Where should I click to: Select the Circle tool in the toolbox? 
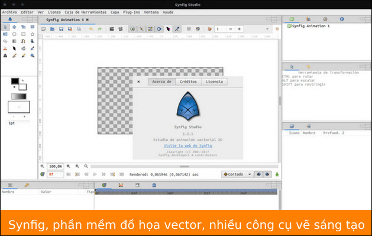point(14,34)
